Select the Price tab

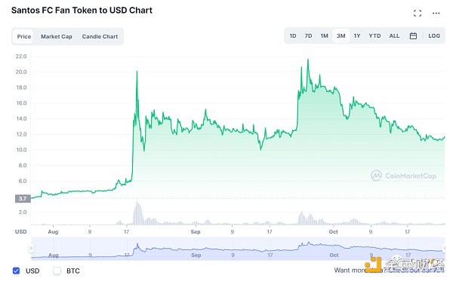click(x=24, y=37)
